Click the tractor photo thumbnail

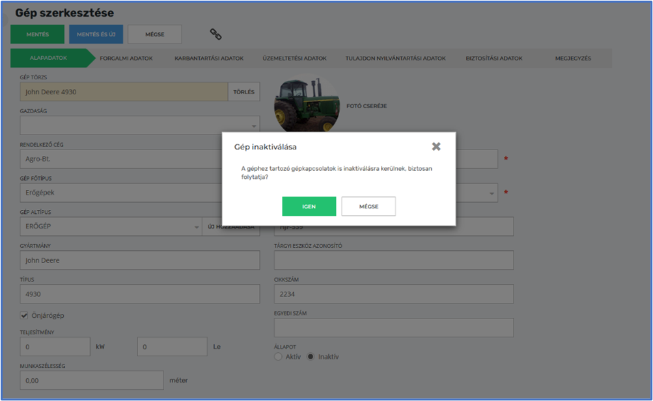306,105
